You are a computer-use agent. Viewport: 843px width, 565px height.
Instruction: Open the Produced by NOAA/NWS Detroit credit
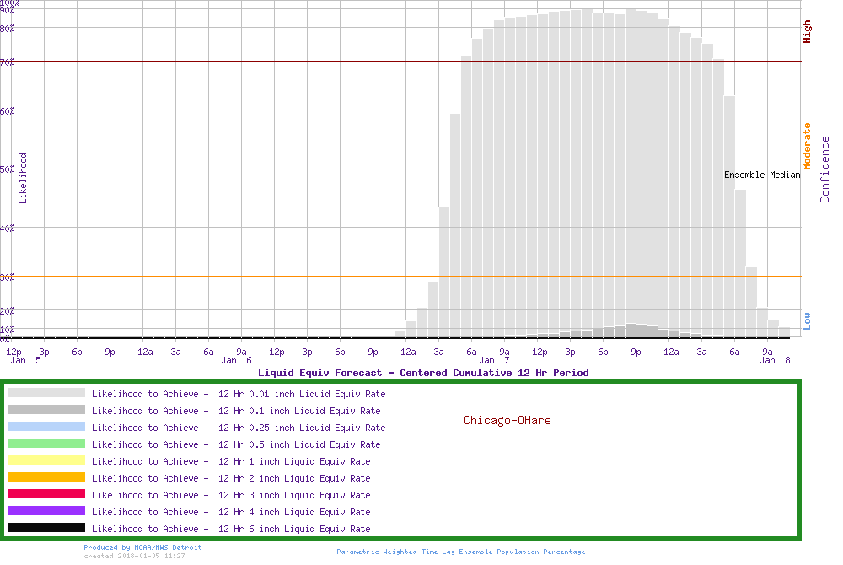[x=142, y=547]
